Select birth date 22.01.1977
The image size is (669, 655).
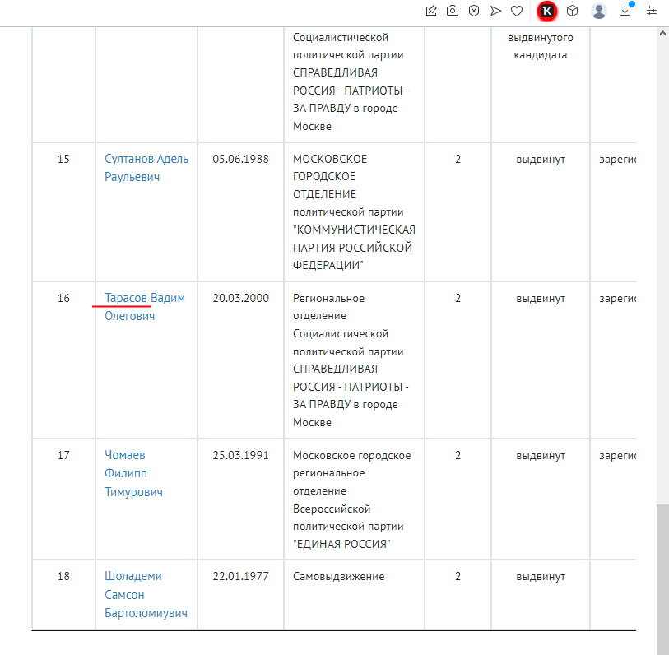point(240,577)
